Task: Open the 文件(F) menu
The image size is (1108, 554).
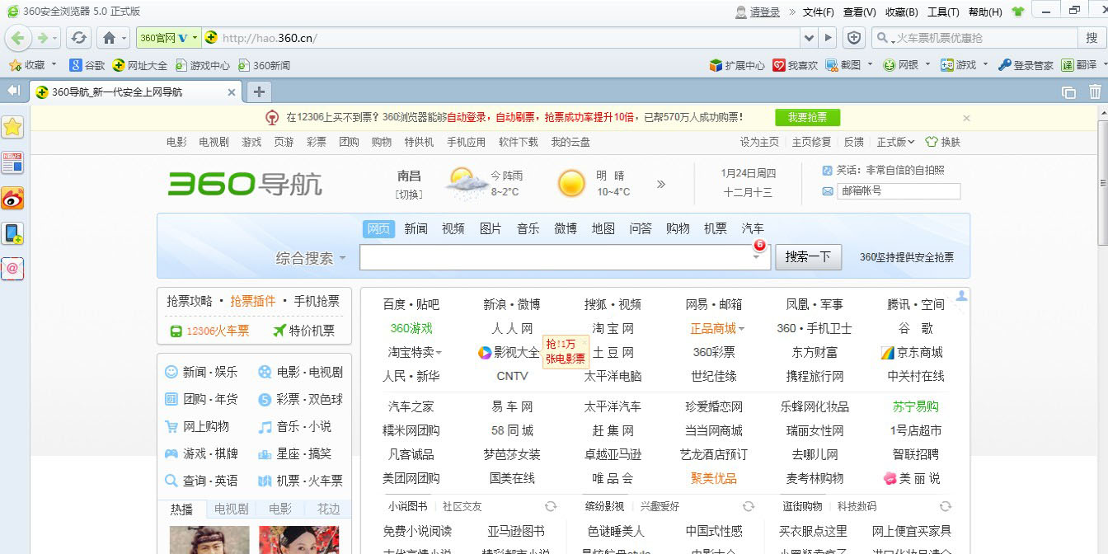Action: click(819, 12)
